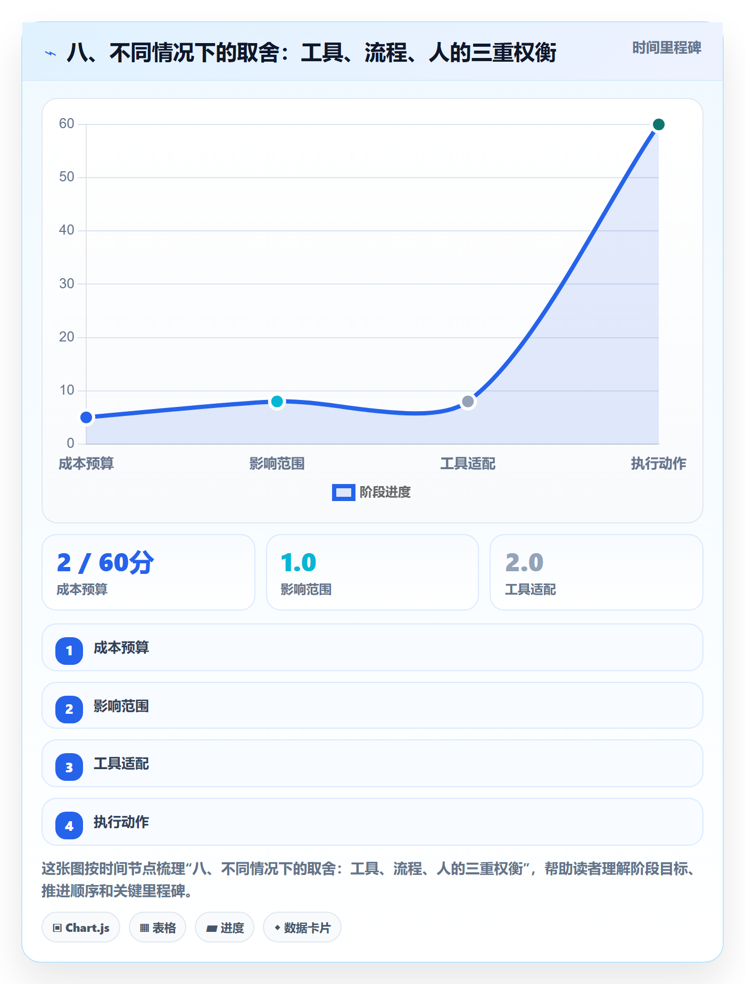Select the 工具适配 list row text
This screenshot has width=745, height=984.
click(x=121, y=764)
